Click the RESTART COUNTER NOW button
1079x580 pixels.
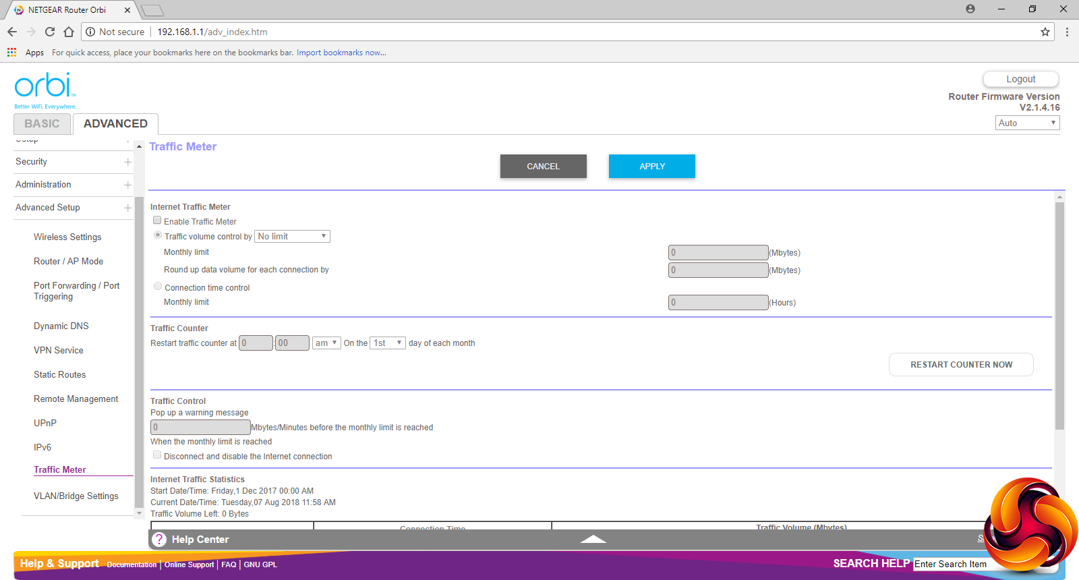point(961,365)
